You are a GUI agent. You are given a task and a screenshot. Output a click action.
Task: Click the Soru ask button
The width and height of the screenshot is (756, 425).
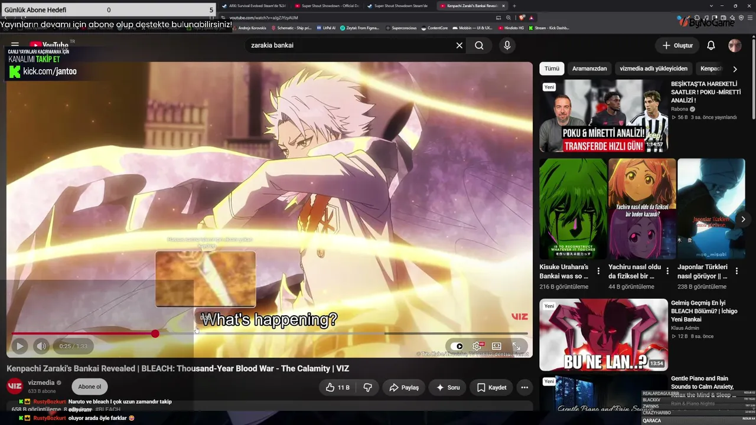click(448, 388)
